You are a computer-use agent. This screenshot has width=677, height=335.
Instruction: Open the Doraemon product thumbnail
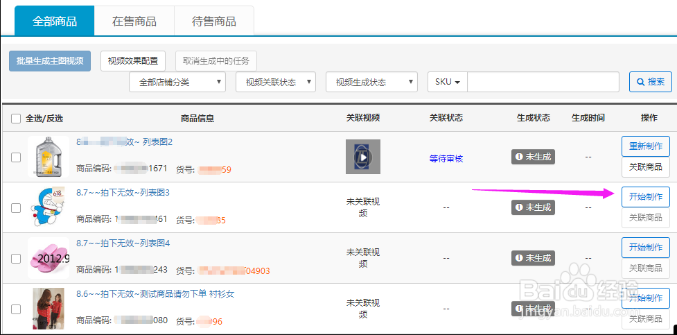[x=49, y=207]
